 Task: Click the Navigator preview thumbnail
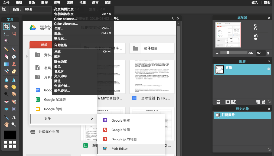(228, 35)
